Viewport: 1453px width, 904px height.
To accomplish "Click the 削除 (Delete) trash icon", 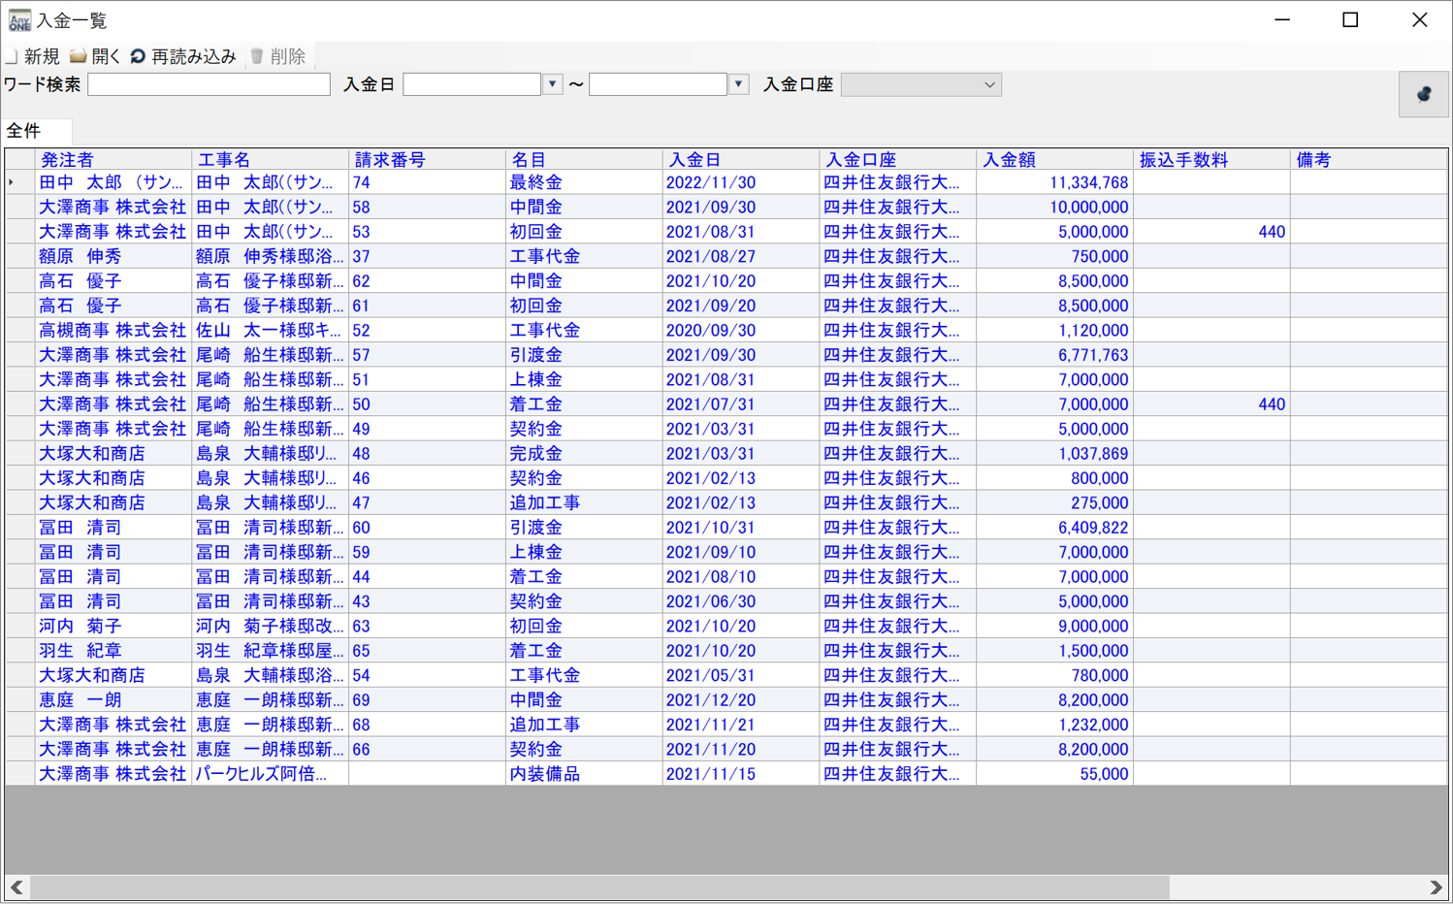I will [257, 57].
